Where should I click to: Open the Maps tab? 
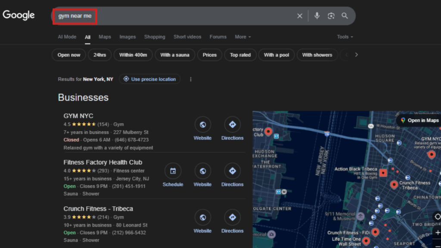click(x=105, y=37)
